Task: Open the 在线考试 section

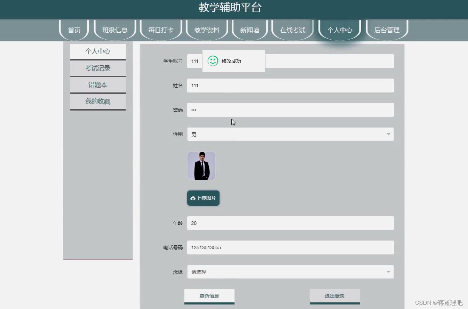Action: pyautogui.click(x=292, y=30)
